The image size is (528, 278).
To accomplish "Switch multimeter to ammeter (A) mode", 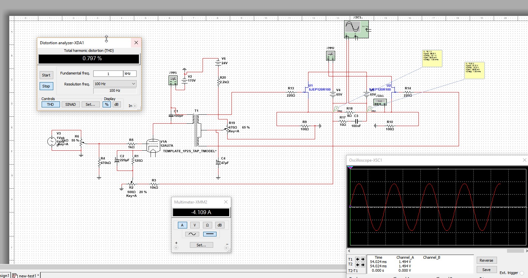I will tap(182, 225).
